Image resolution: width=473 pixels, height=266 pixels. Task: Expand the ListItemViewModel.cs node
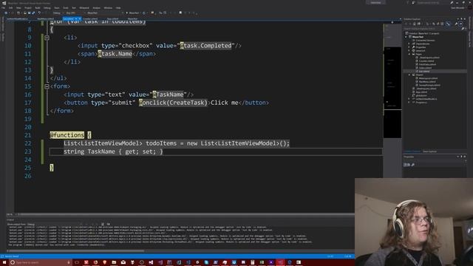(x=409, y=99)
